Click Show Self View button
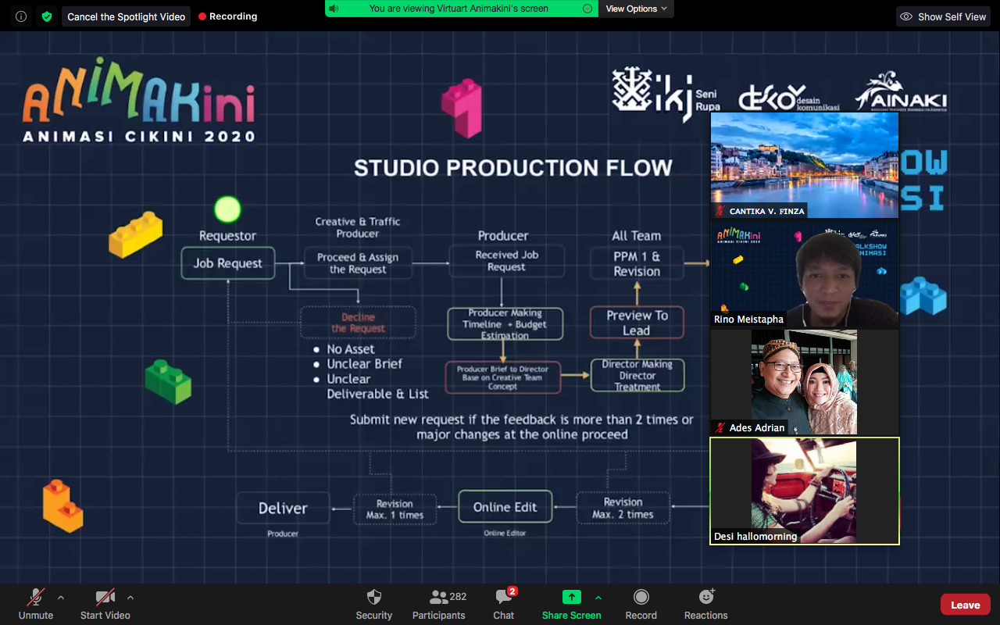 pyautogui.click(x=945, y=16)
